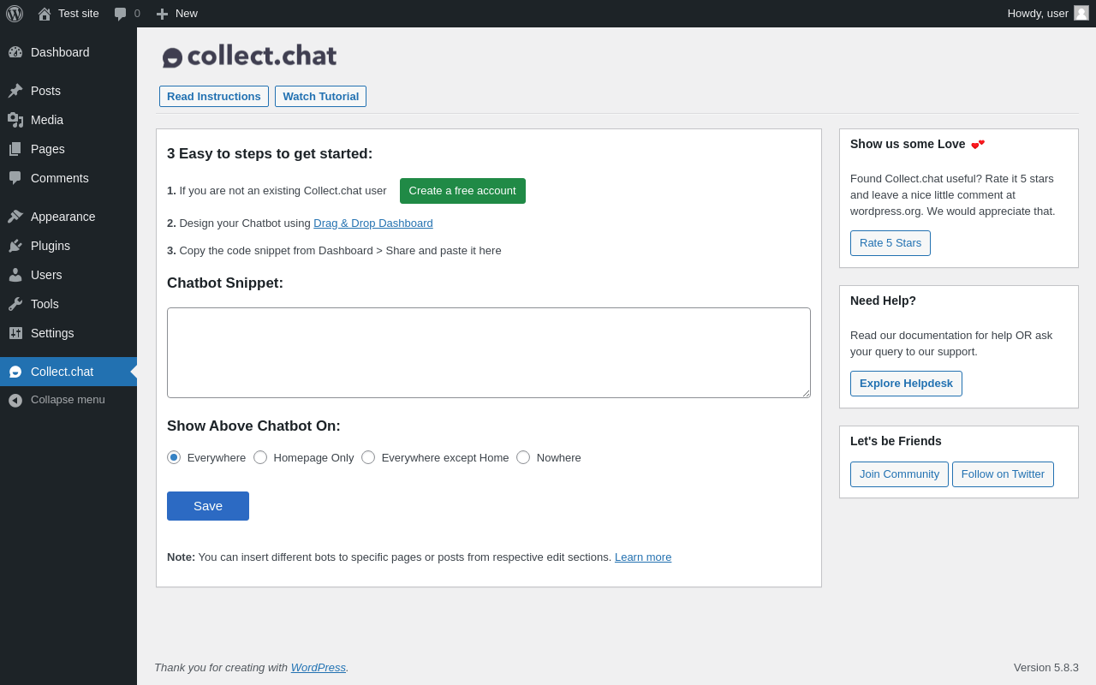Screen dimensions: 1096x685
Task: Click Create a free account button
Action: pyautogui.click(x=462, y=191)
